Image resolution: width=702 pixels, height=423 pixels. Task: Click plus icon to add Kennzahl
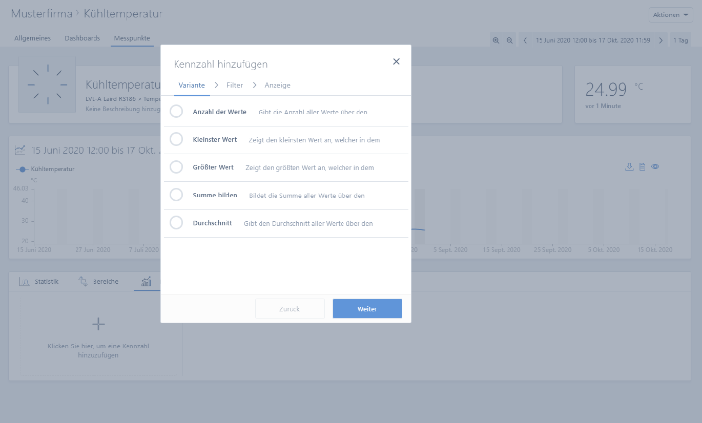pyautogui.click(x=98, y=324)
